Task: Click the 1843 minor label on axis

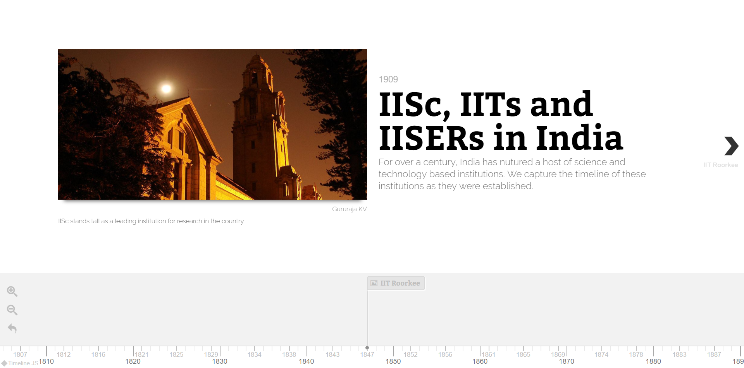Action: 332,354
